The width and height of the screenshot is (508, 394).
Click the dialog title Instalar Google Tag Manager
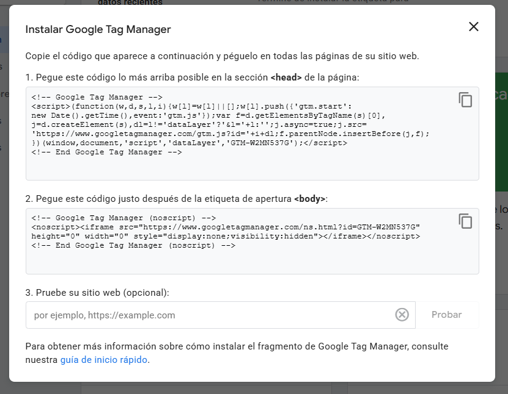coord(98,29)
